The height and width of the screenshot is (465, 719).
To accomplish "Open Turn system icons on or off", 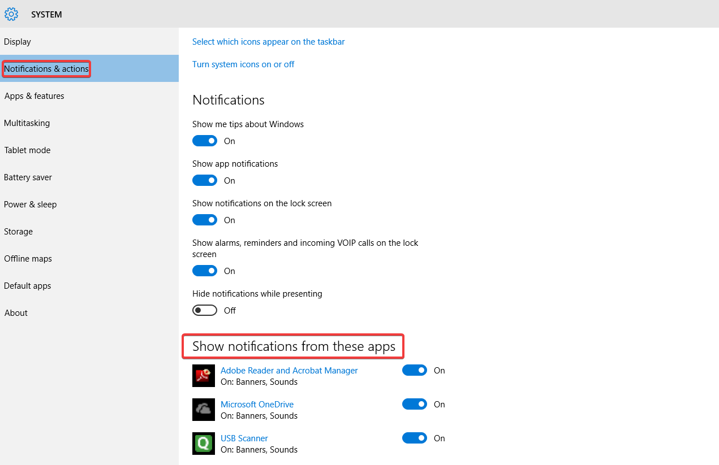I will click(x=243, y=64).
